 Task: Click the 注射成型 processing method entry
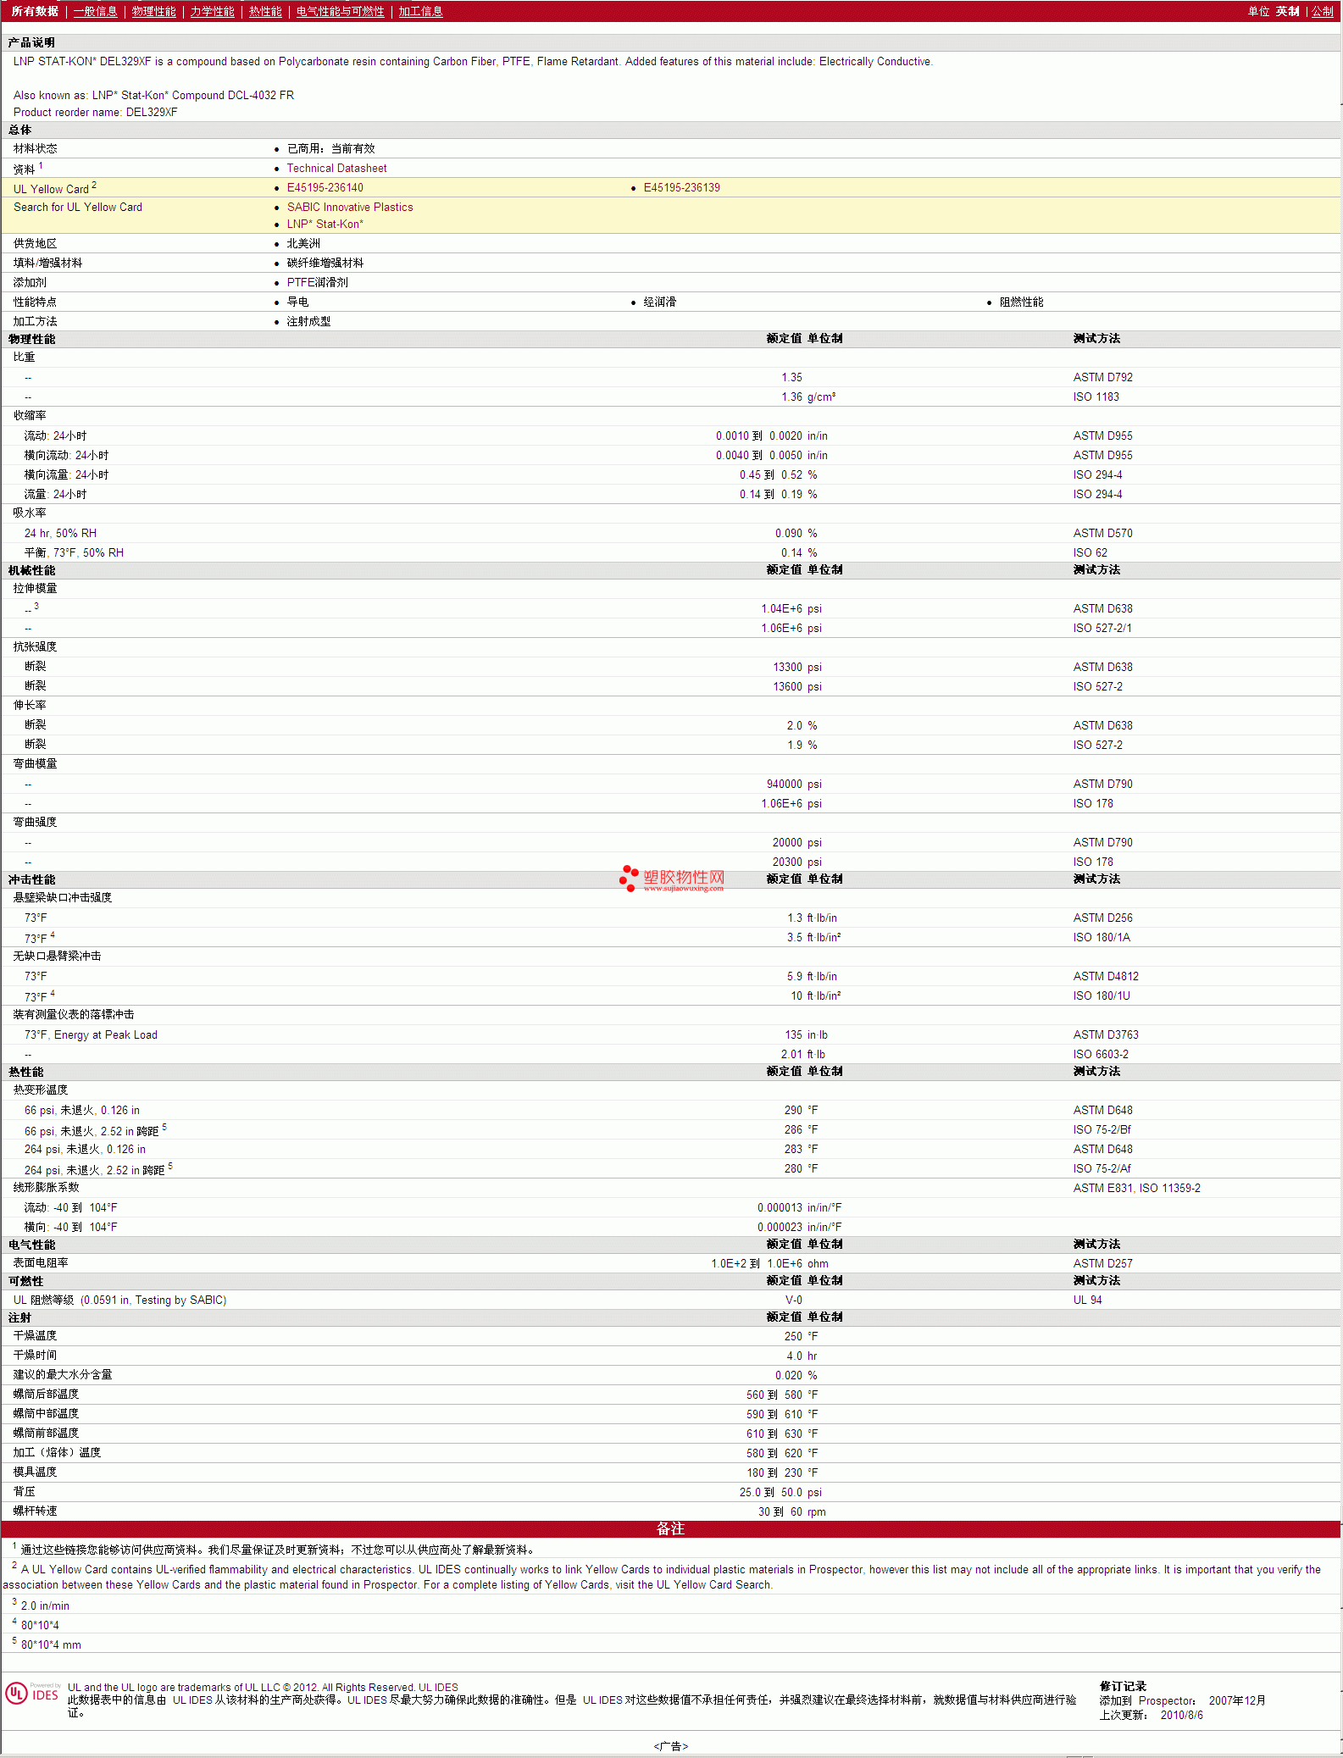coord(308,321)
